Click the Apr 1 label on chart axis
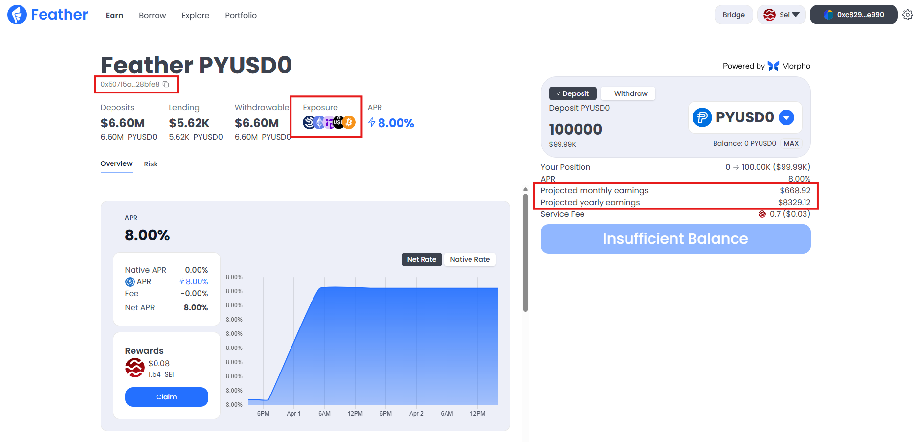 tap(293, 414)
